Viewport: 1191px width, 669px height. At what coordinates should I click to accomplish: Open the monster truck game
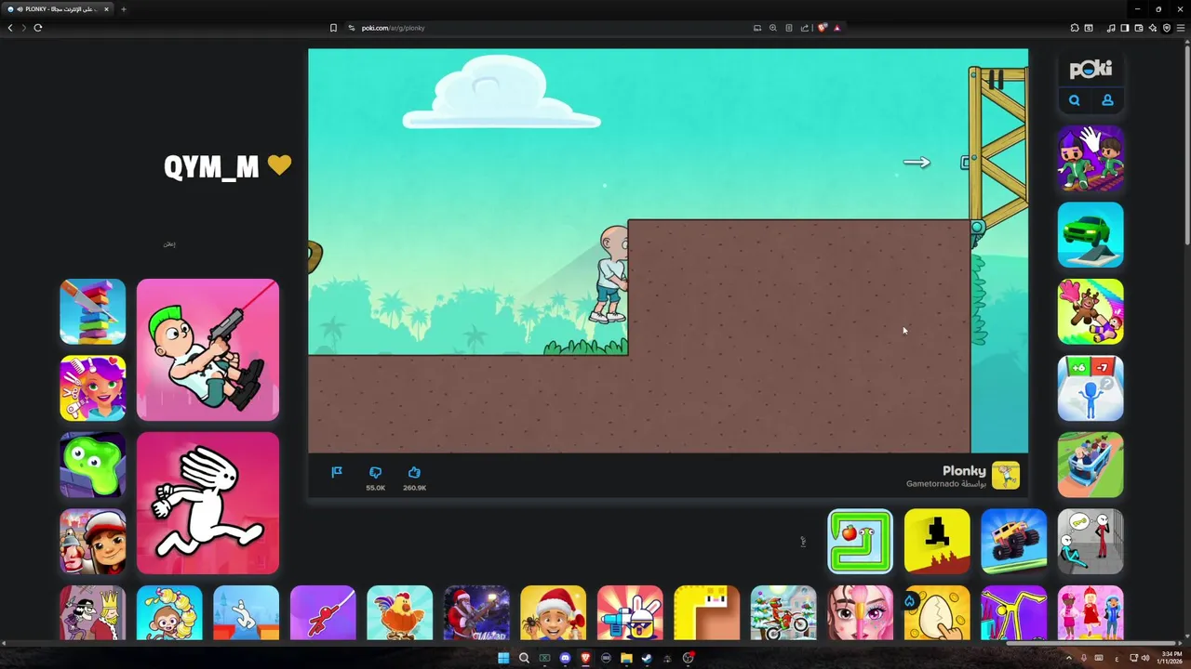point(1014,542)
